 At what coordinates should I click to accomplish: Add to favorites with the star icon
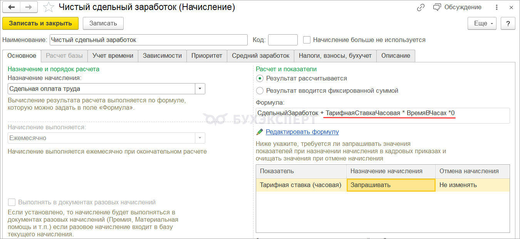click(49, 7)
